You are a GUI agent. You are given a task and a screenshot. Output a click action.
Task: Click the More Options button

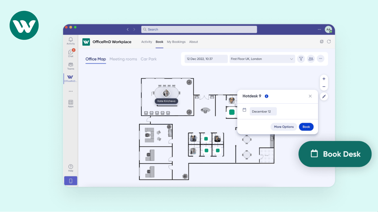tap(284, 127)
